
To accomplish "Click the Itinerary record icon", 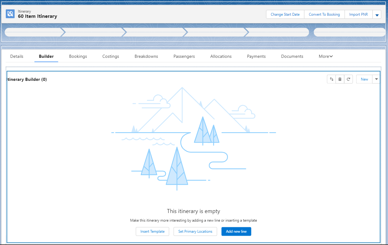I will pos(10,14).
